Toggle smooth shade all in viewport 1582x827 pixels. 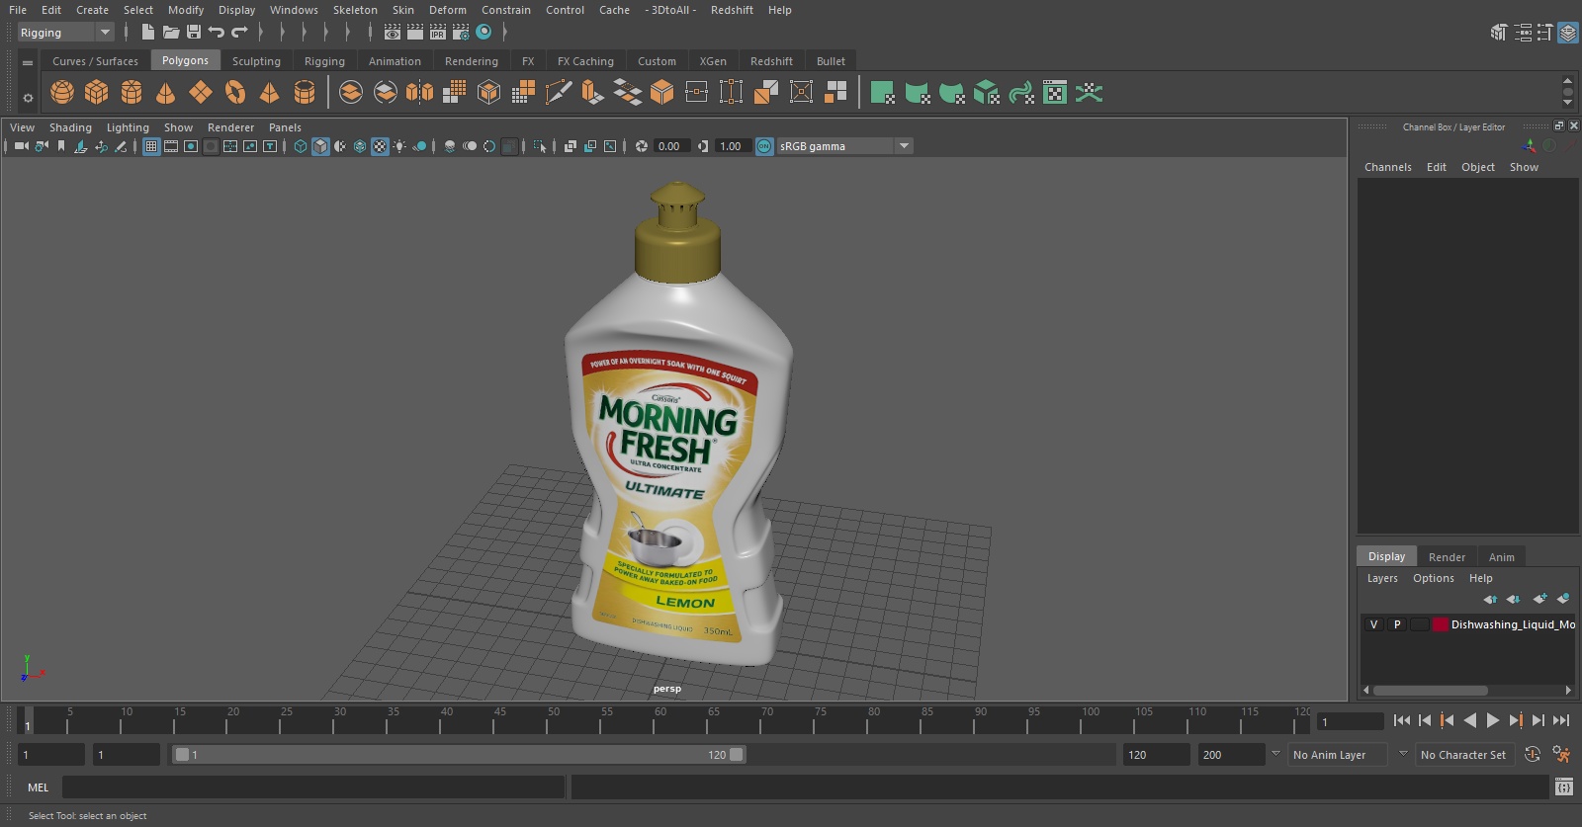click(x=320, y=146)
